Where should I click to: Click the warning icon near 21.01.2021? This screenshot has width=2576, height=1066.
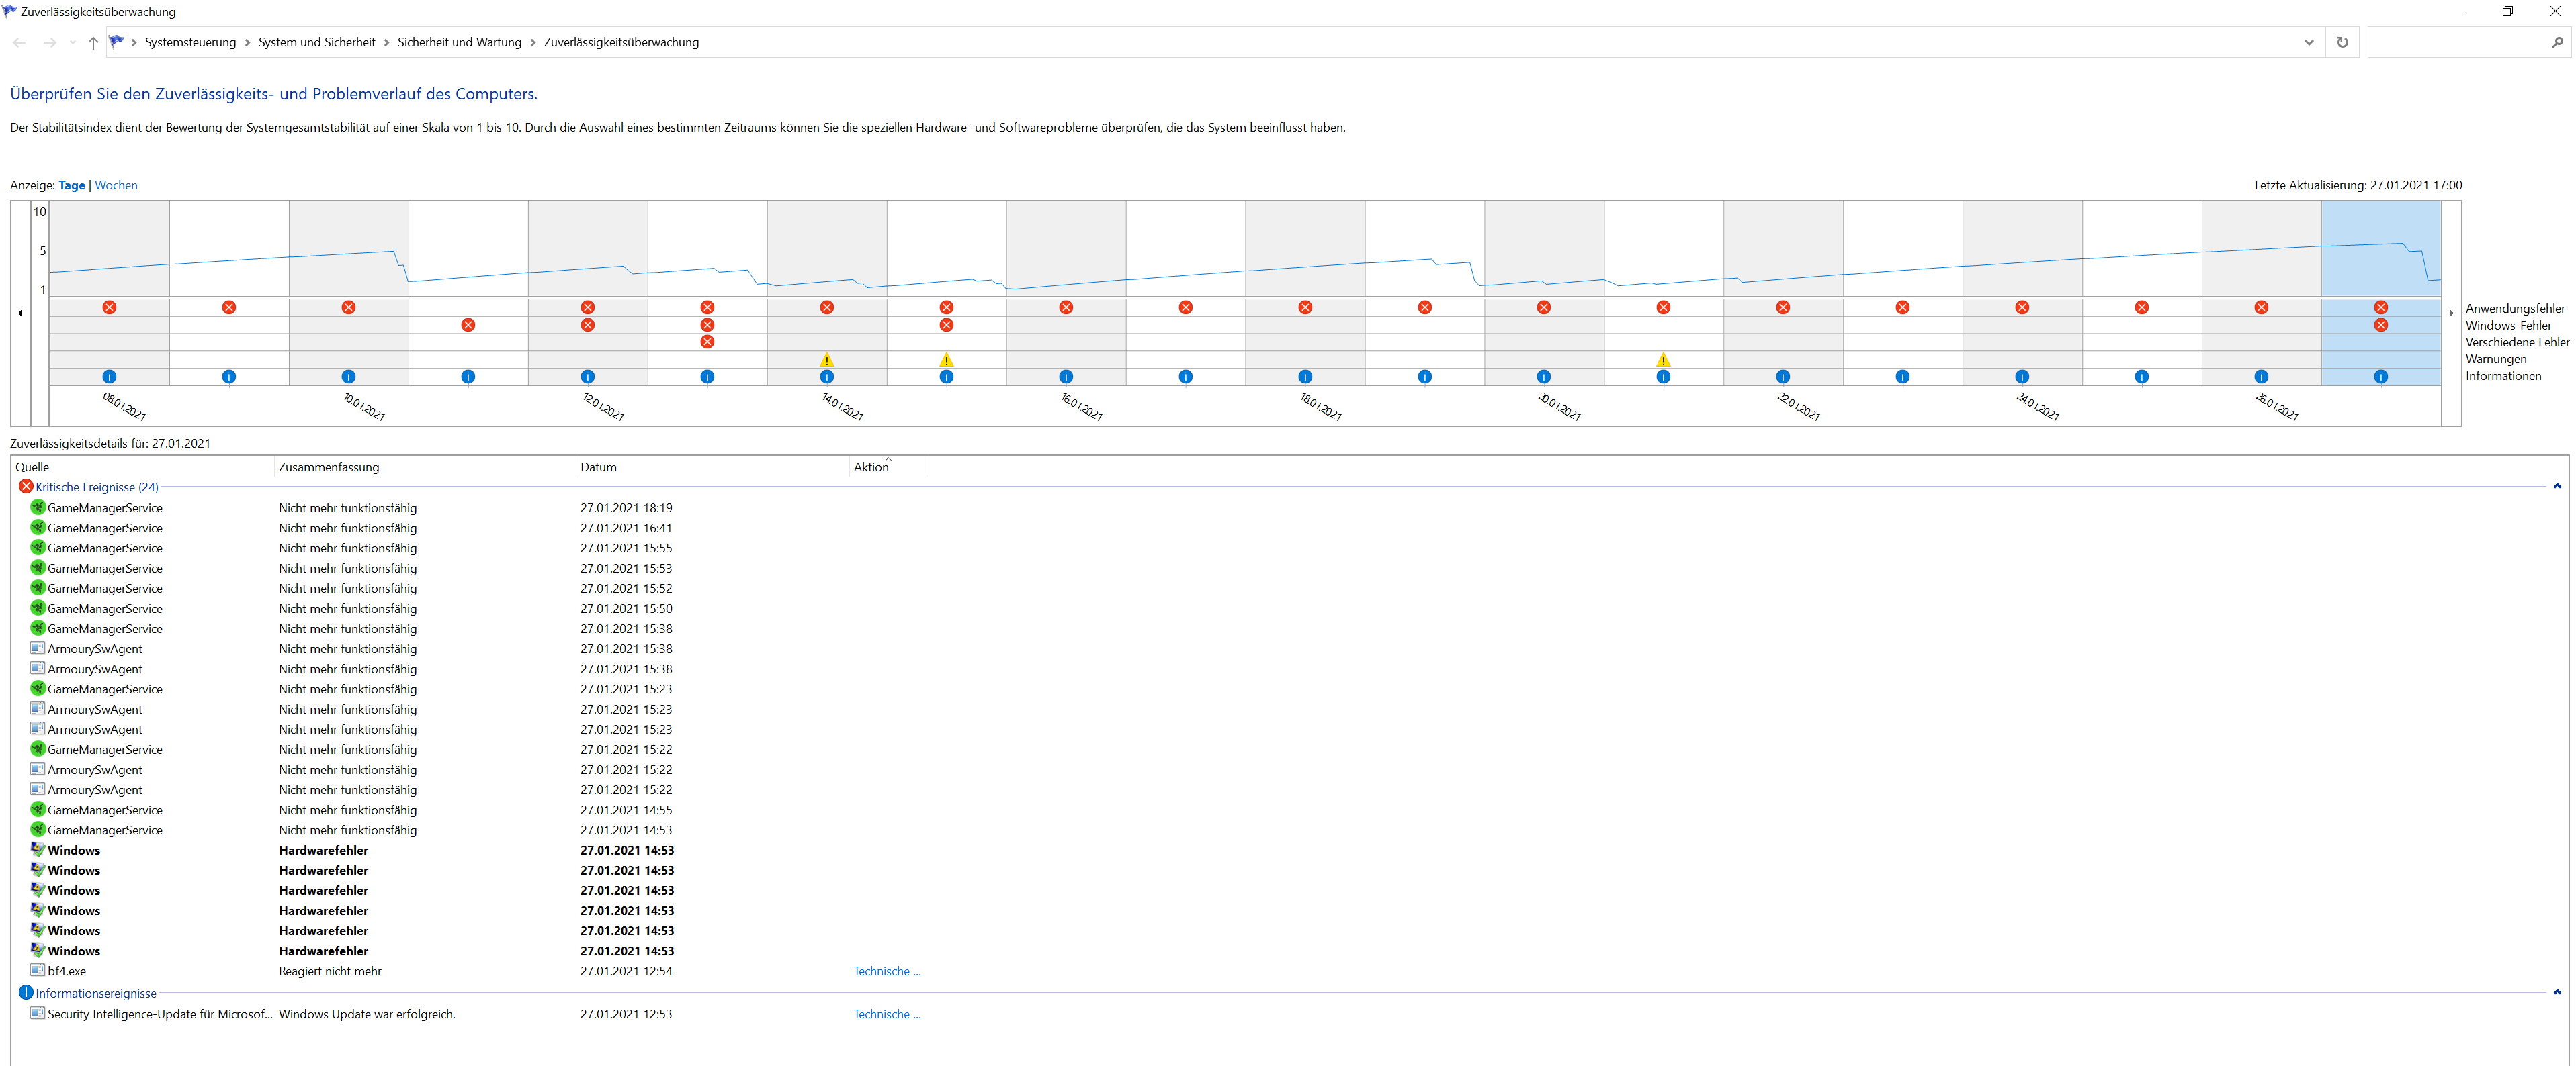tap(1662, 360)
